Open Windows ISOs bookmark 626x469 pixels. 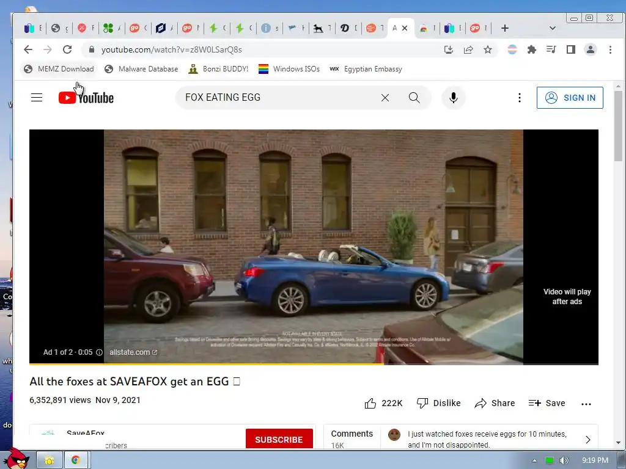(289, 69)
